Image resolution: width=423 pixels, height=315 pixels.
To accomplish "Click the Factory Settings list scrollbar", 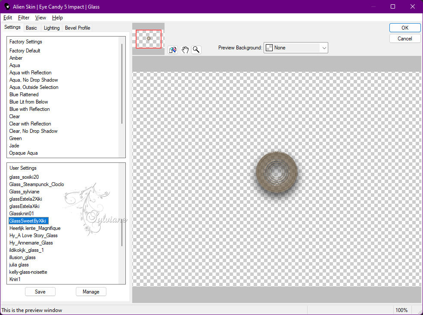I will tap(122, 83).
